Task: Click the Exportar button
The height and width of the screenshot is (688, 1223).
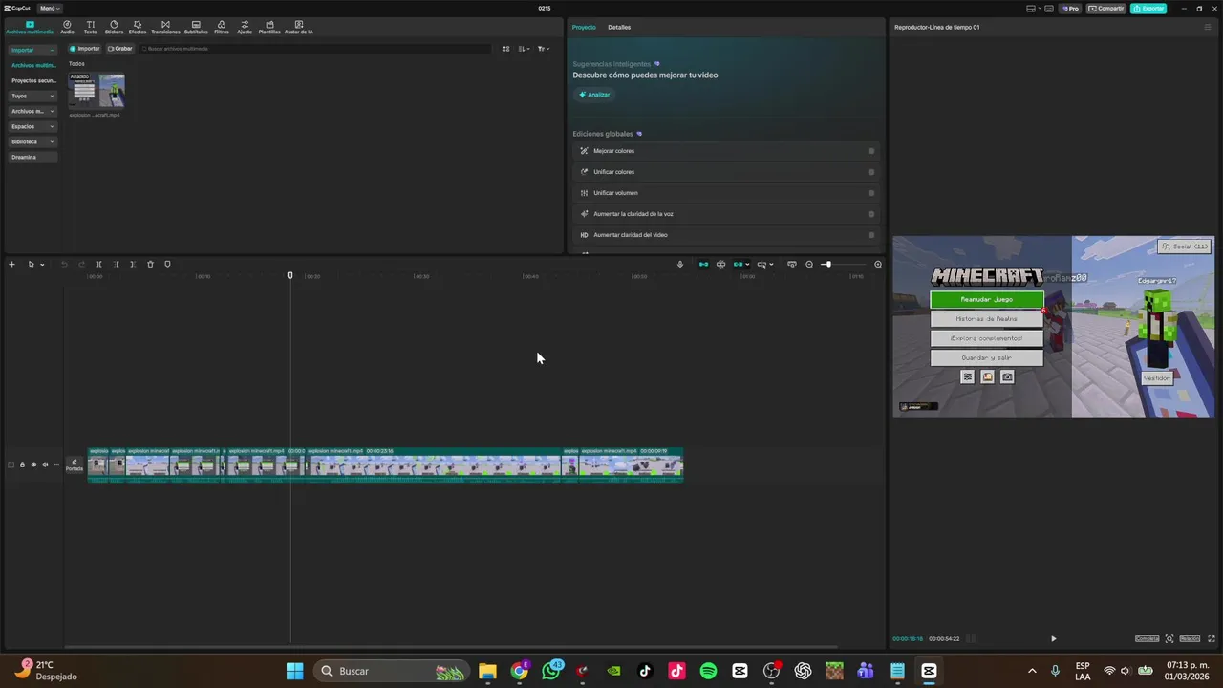Action: click(x=1148, y=9)
